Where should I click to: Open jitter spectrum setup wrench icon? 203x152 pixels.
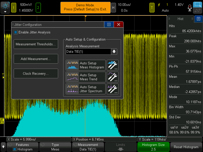[x=112, y=89]
